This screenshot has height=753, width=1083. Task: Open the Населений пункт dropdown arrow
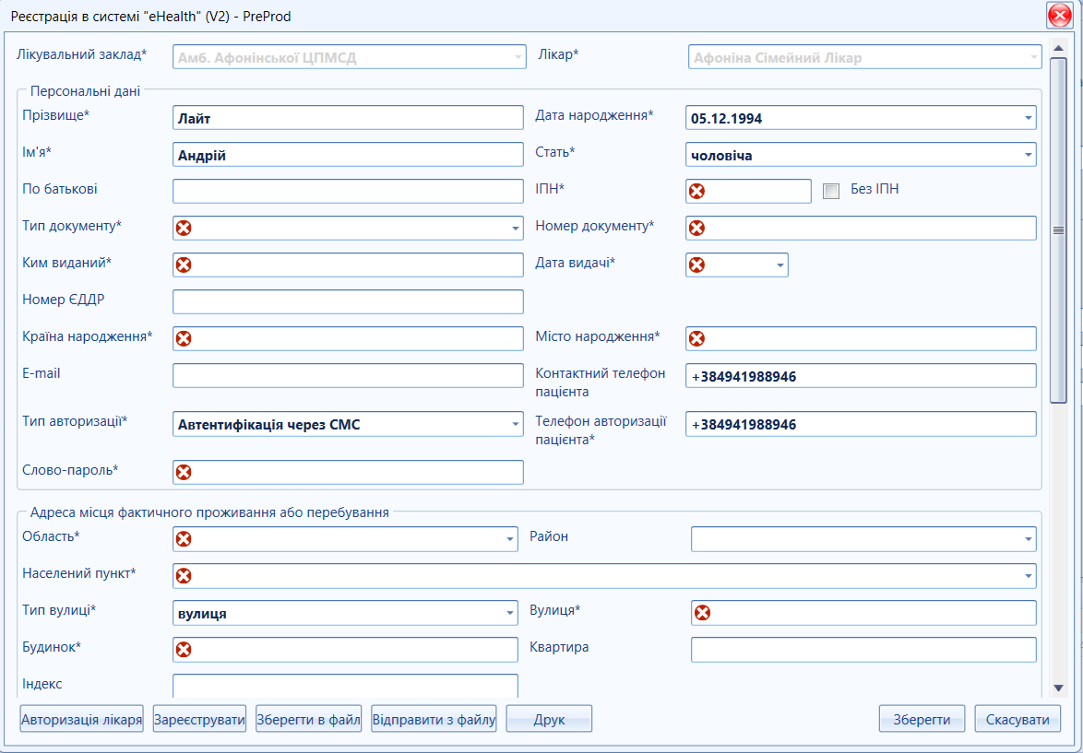point(1028,576)
